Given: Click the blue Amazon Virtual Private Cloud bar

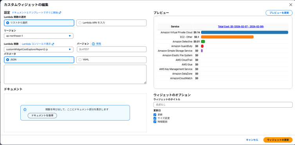Looking at the screenshot, I should pos(244,33).
